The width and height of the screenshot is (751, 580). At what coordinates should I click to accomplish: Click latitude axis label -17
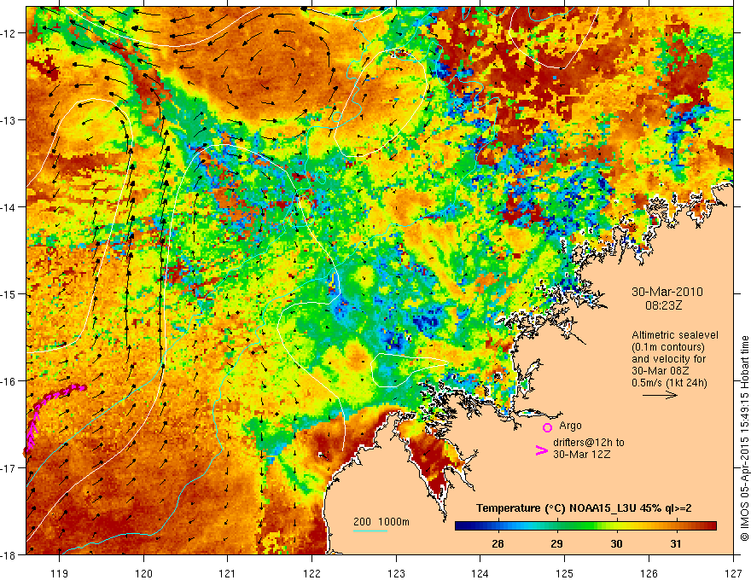[x=9, y=467]
